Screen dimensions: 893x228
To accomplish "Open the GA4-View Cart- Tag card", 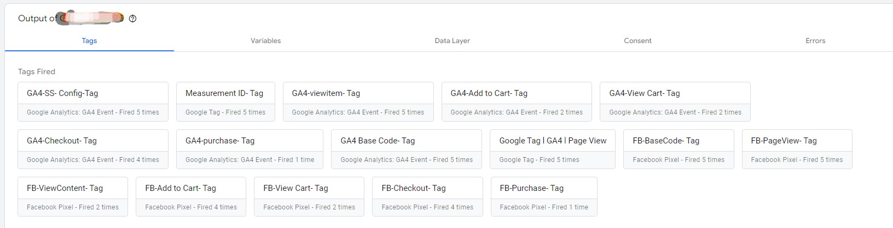I will pyautogui.click(x=675, y=101).
